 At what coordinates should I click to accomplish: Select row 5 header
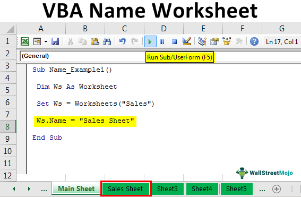point(7,90)
